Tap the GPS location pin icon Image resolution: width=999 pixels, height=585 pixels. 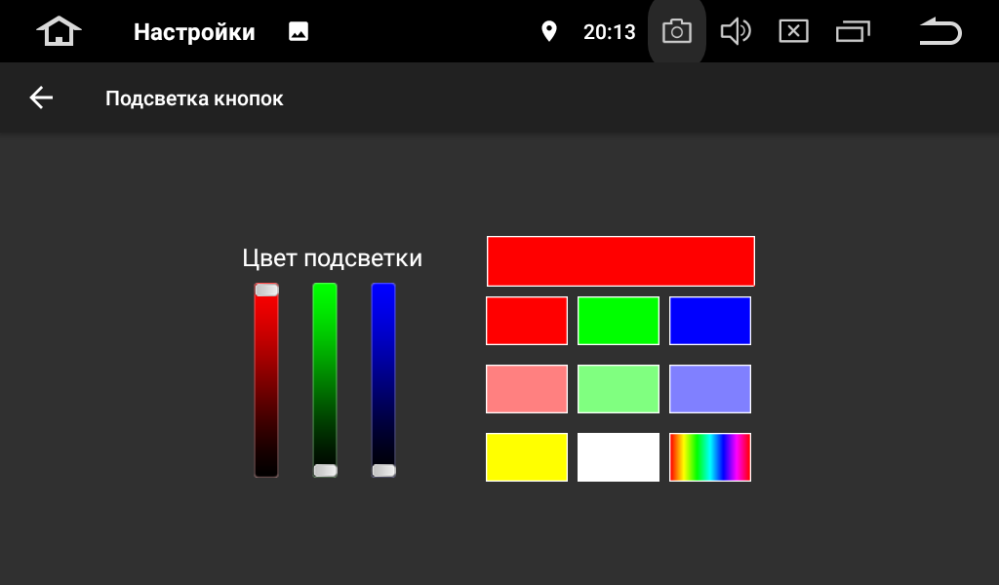(548, 31)
